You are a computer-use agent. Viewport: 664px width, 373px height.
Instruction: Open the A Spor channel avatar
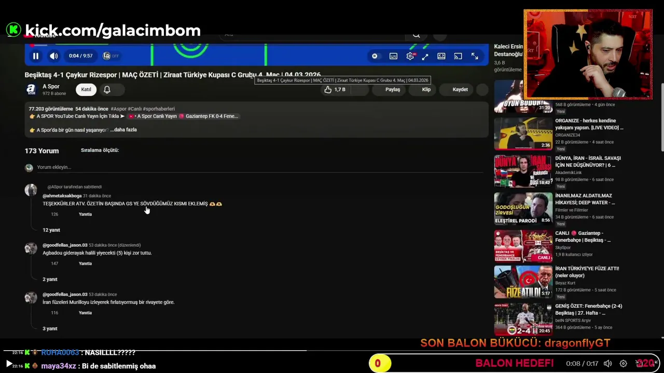click(31, 90)
